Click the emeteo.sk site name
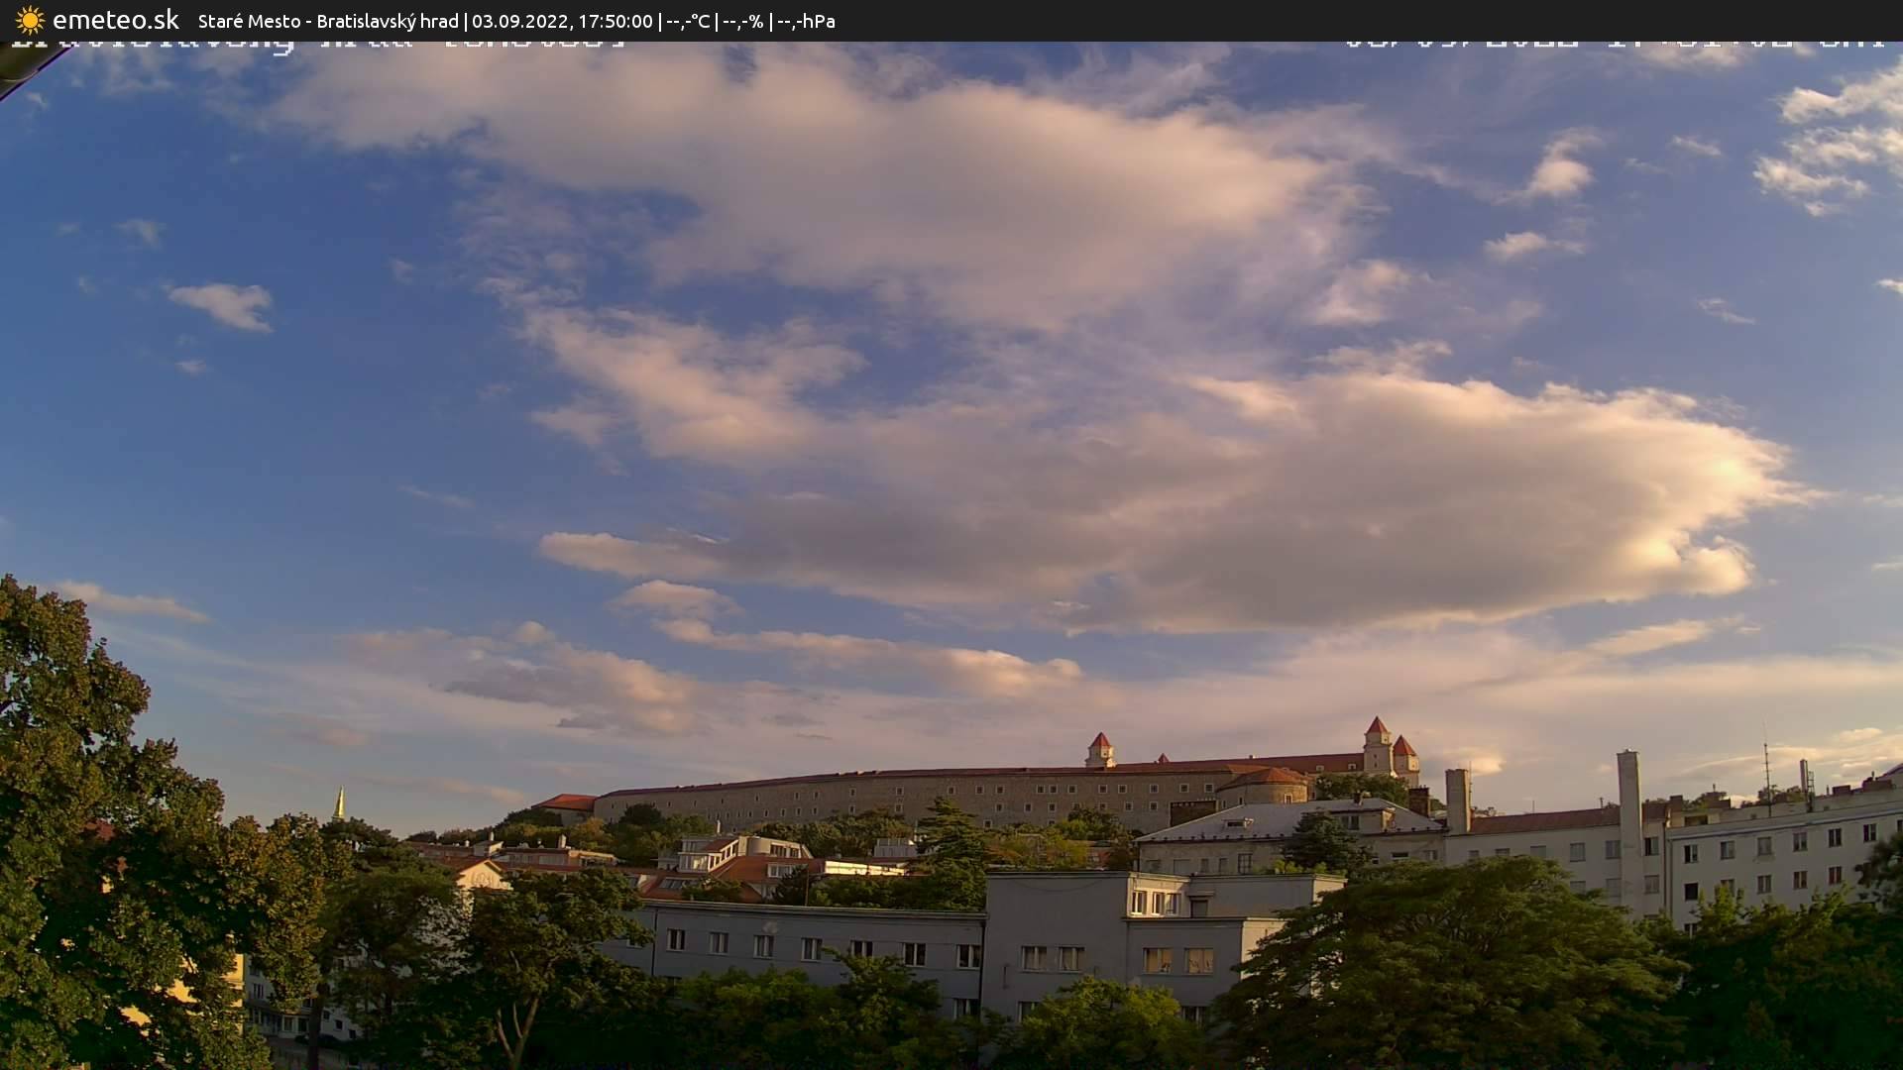This screenshot has height=1070, width=1903. pyautogui.click(x=115, y=20)
